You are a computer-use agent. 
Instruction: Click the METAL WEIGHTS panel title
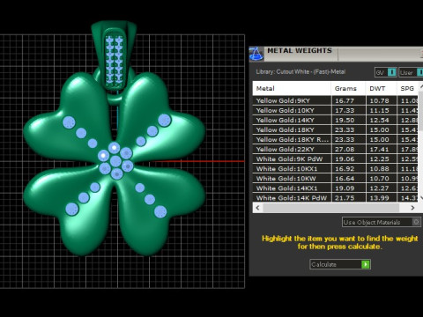(300, 50)
